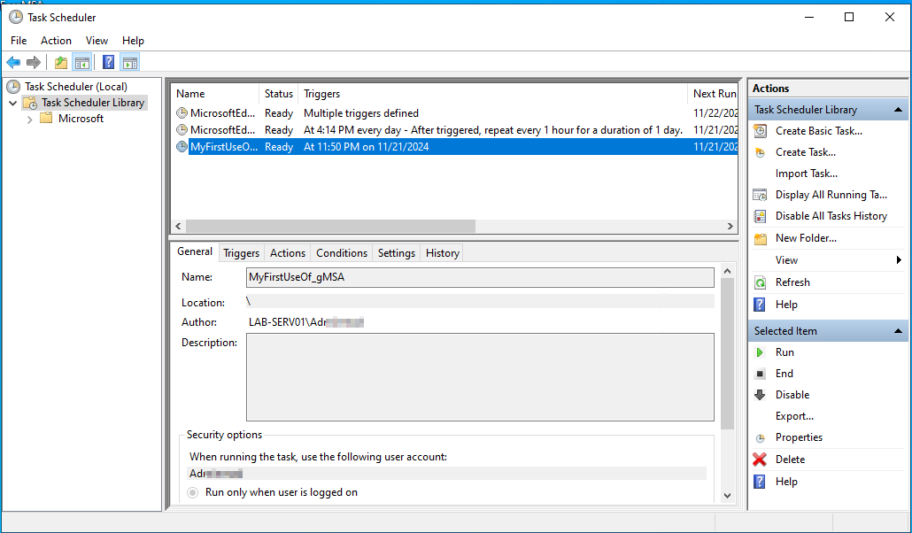Screen dimensions: 912x533
Task: Click the Name field MyFirstUseOf_gMSA
Action: point(481,277)
